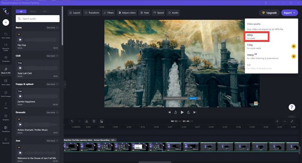Play the Gentle Happiness track preview
Screen dimensions: 302x163
pos(20,96)
